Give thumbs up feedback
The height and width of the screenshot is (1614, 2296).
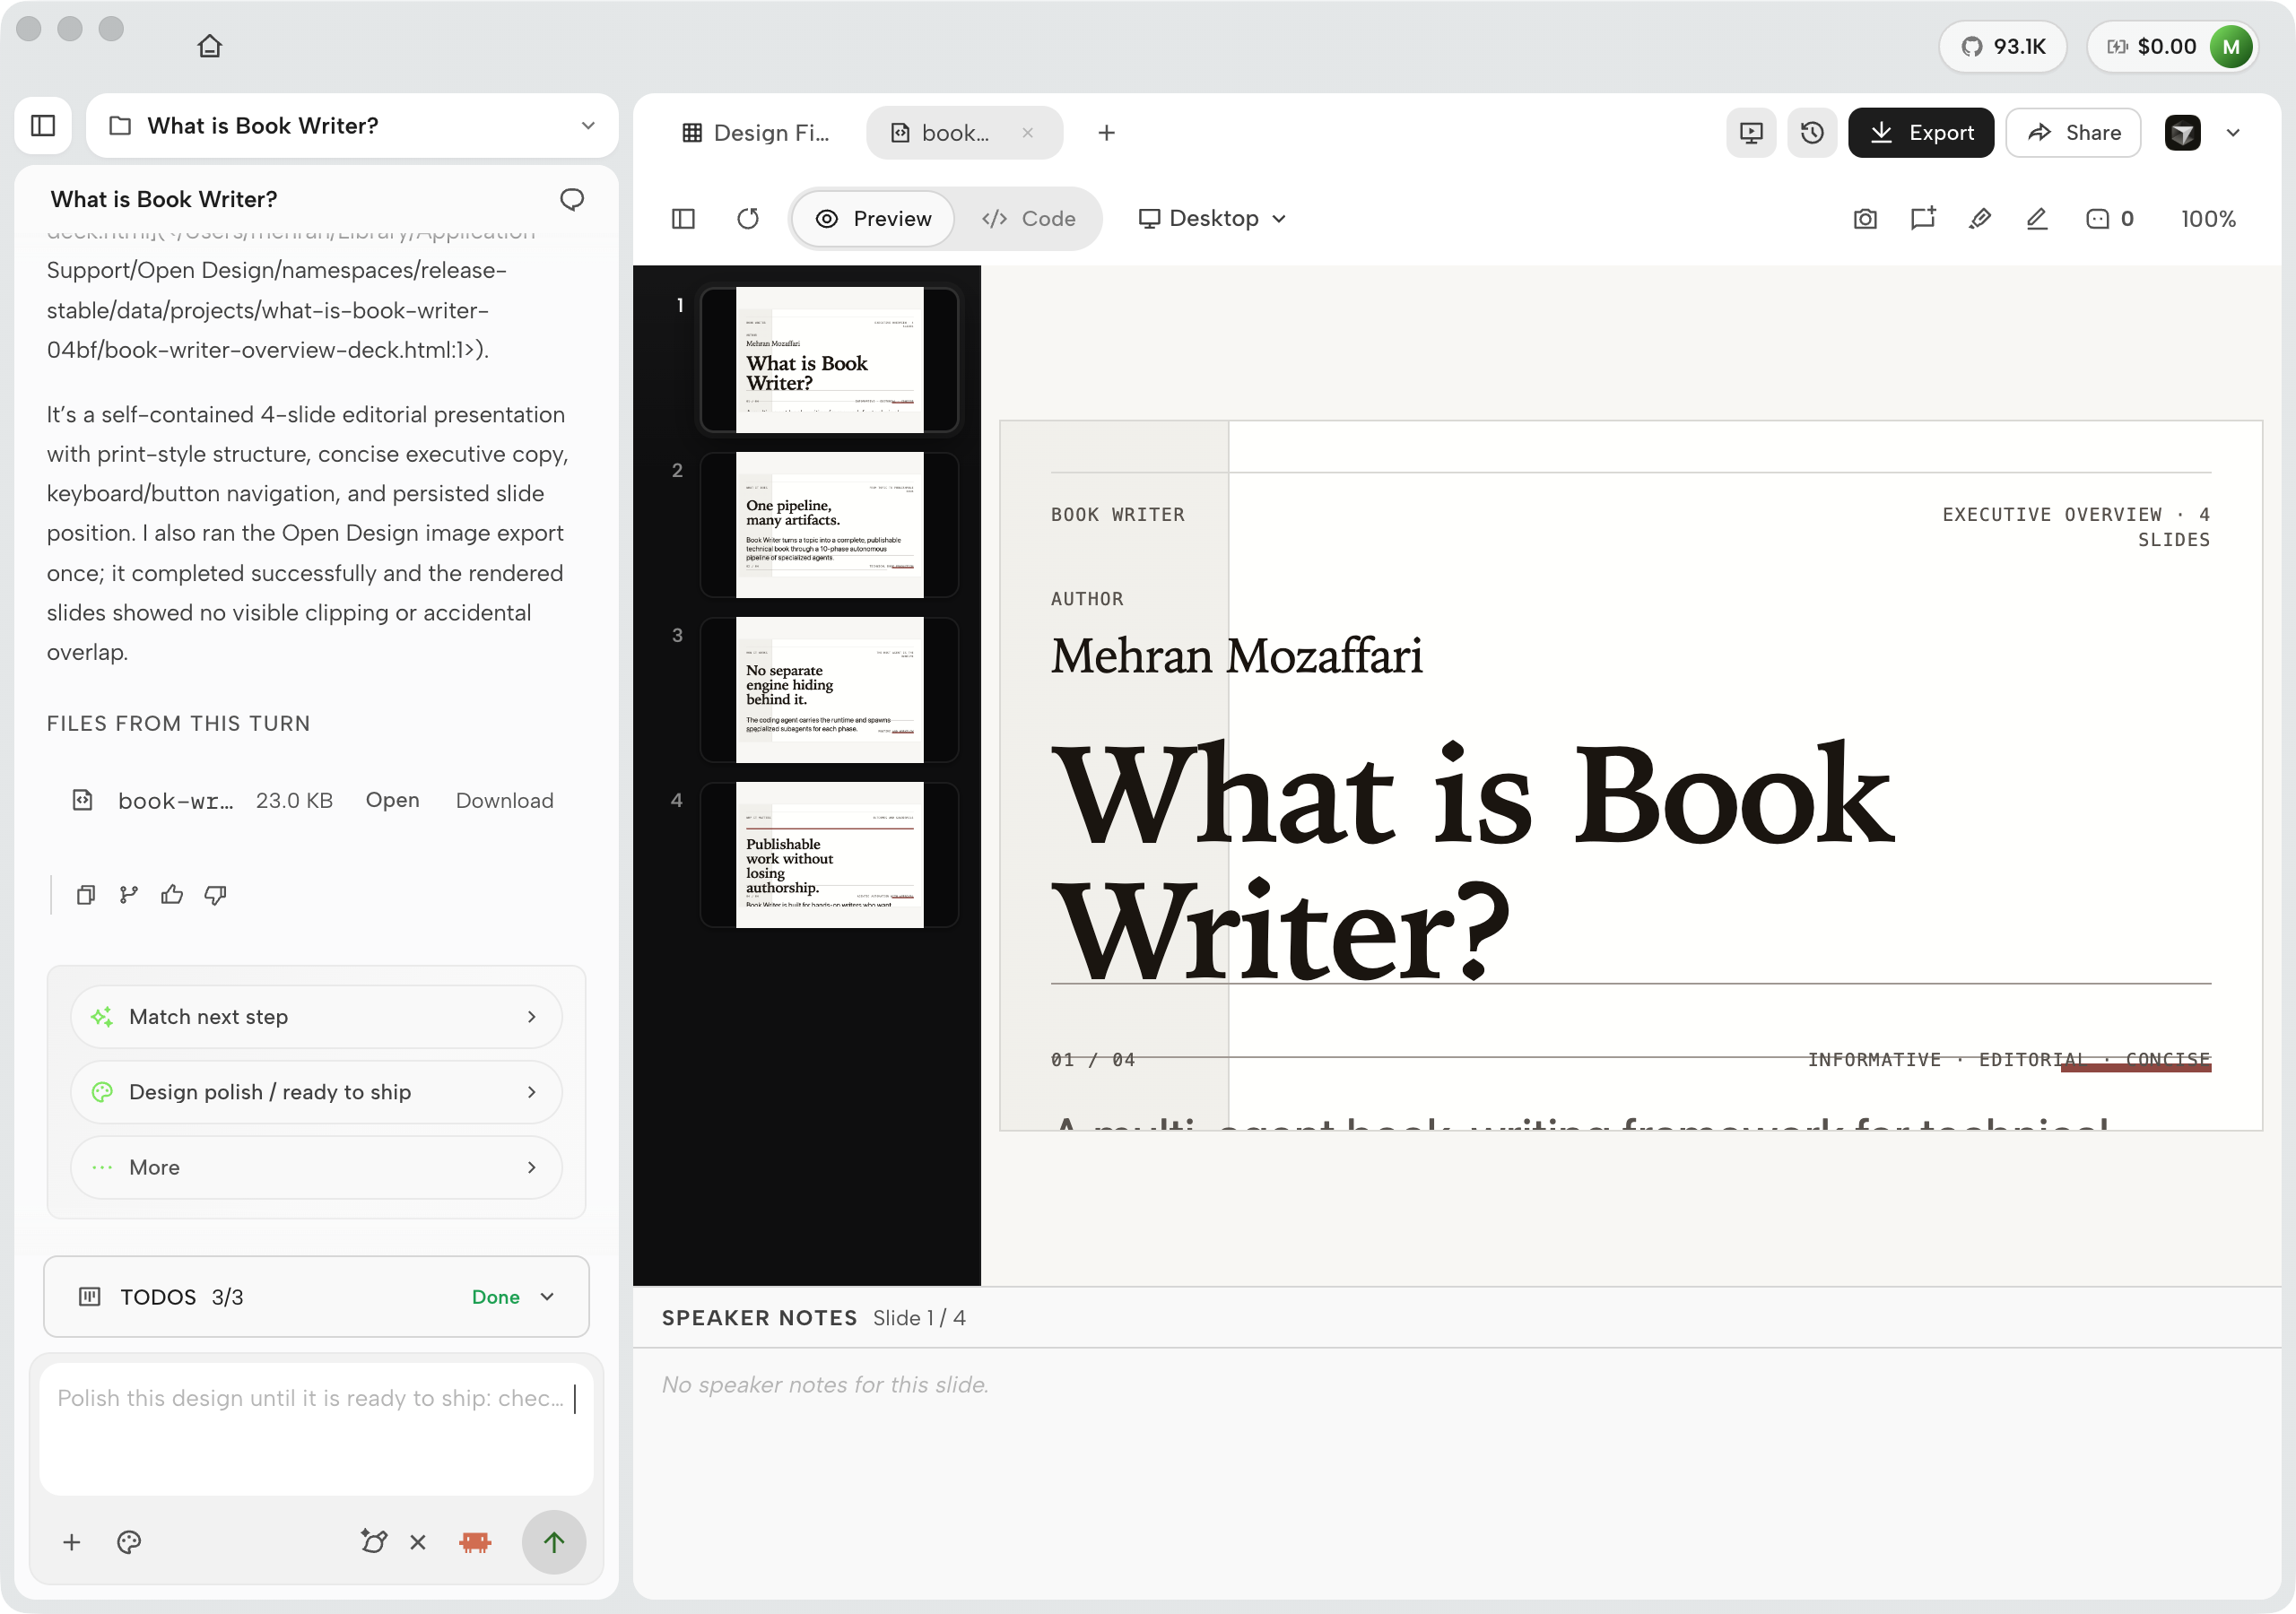(x=172, y=895)
